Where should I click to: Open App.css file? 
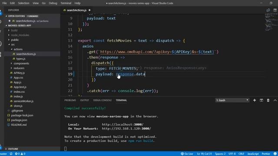18,78
